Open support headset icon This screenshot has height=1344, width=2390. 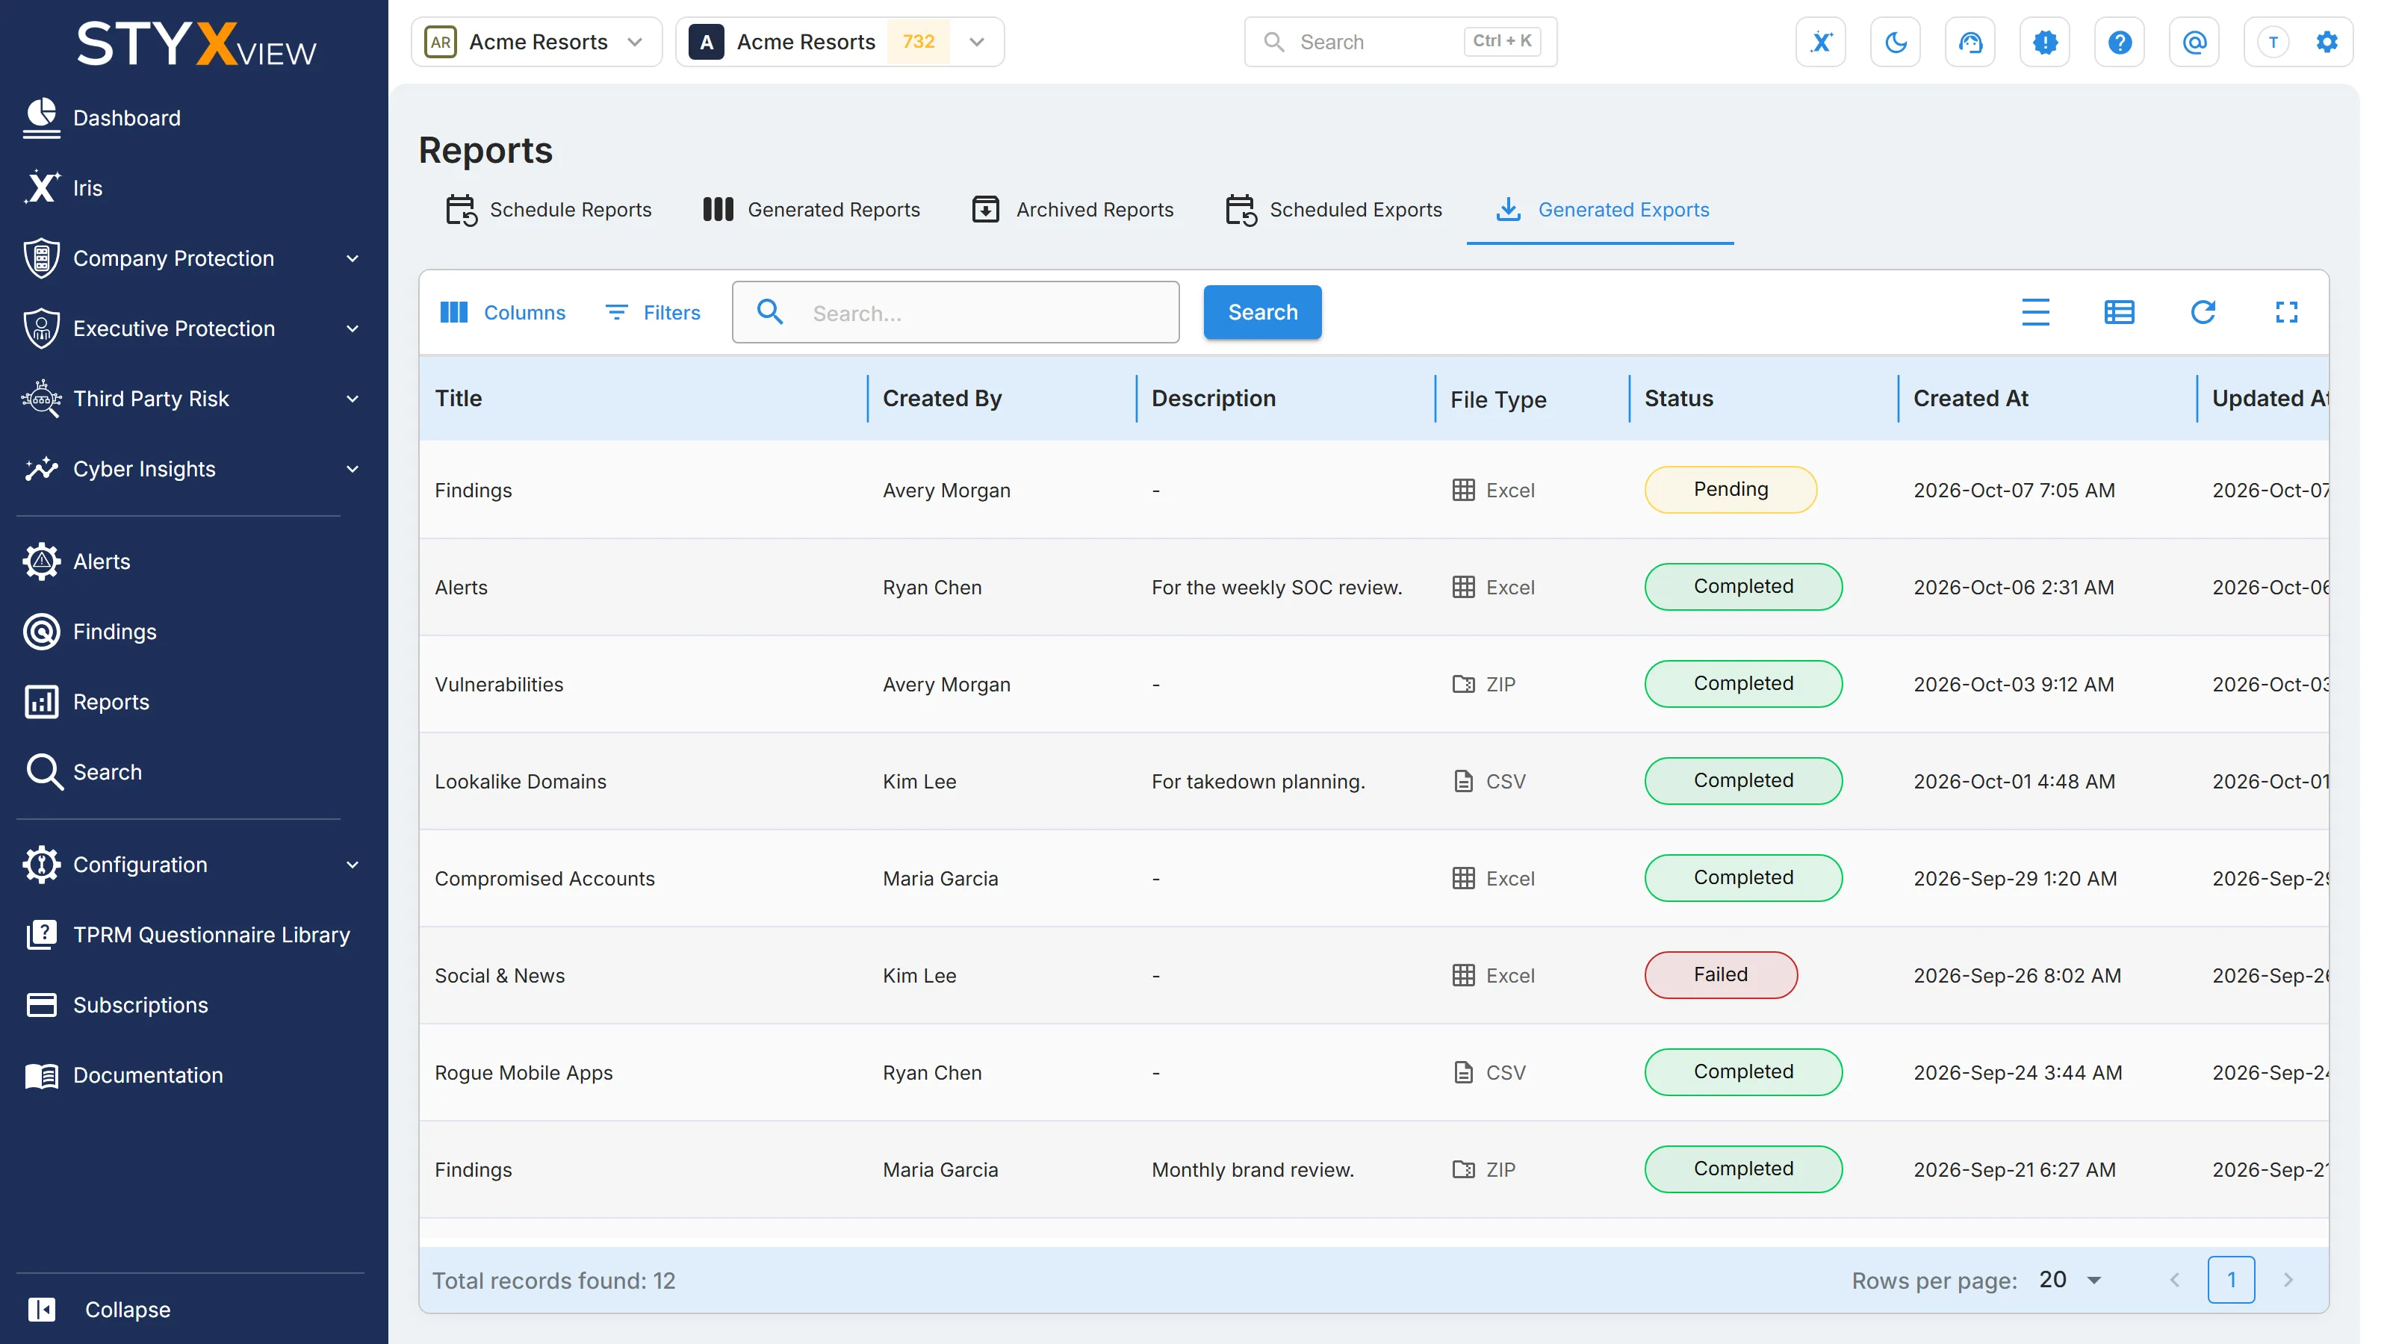(1970, 42)
